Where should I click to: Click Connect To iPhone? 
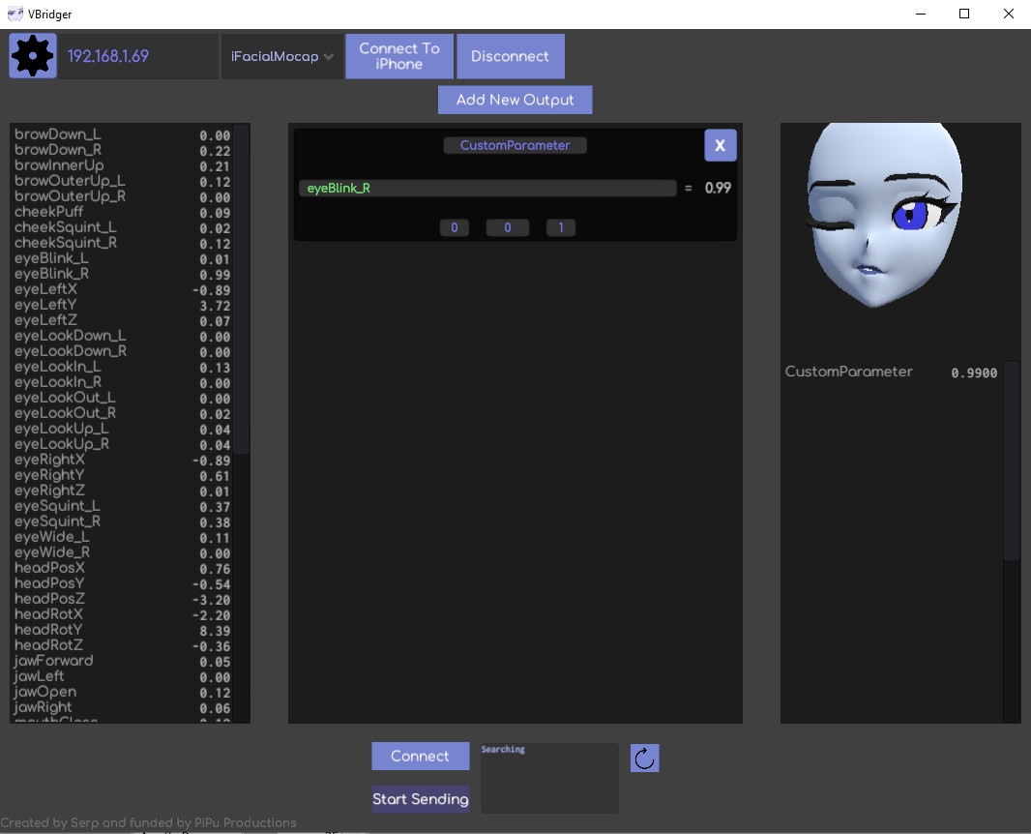tap(399, 55)
